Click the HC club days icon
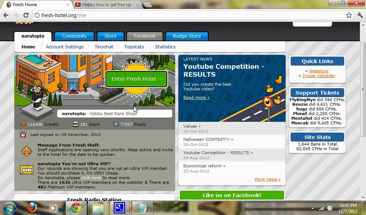The height and width of the screenshot is (215, 366). [75, 124]
